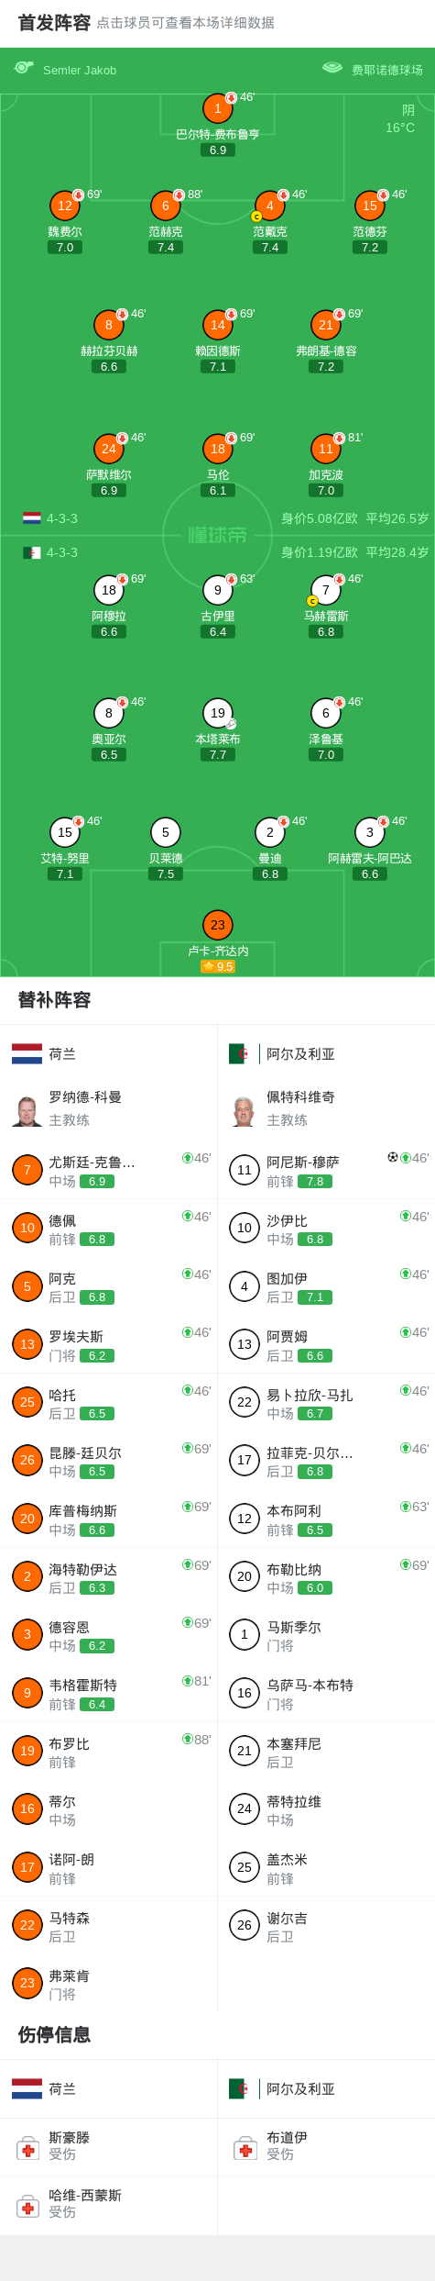
Task: Click Algeria coach Petković's photo
Action: [244, 1109]
